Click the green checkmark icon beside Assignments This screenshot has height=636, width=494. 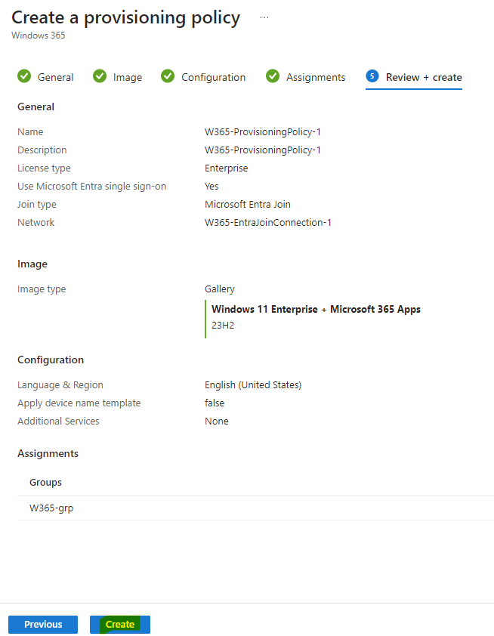pos(273,76)
